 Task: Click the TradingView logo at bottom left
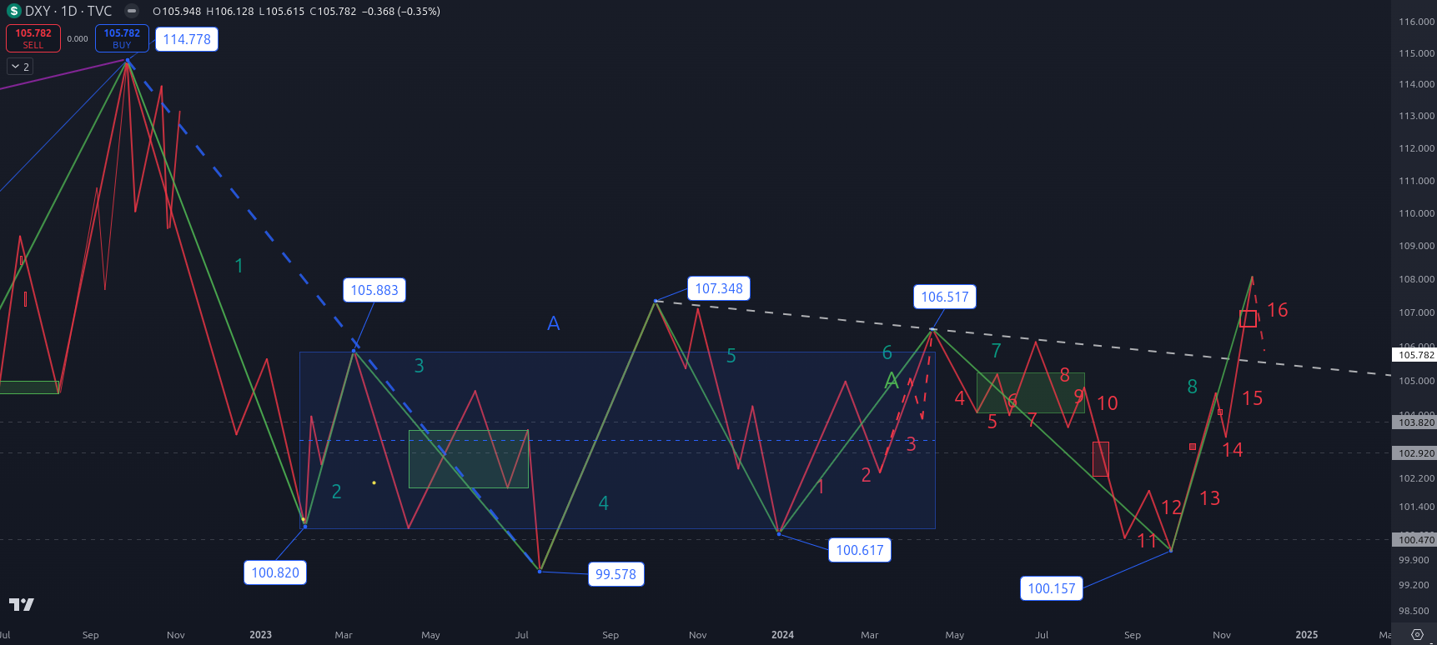coord(22,604)
